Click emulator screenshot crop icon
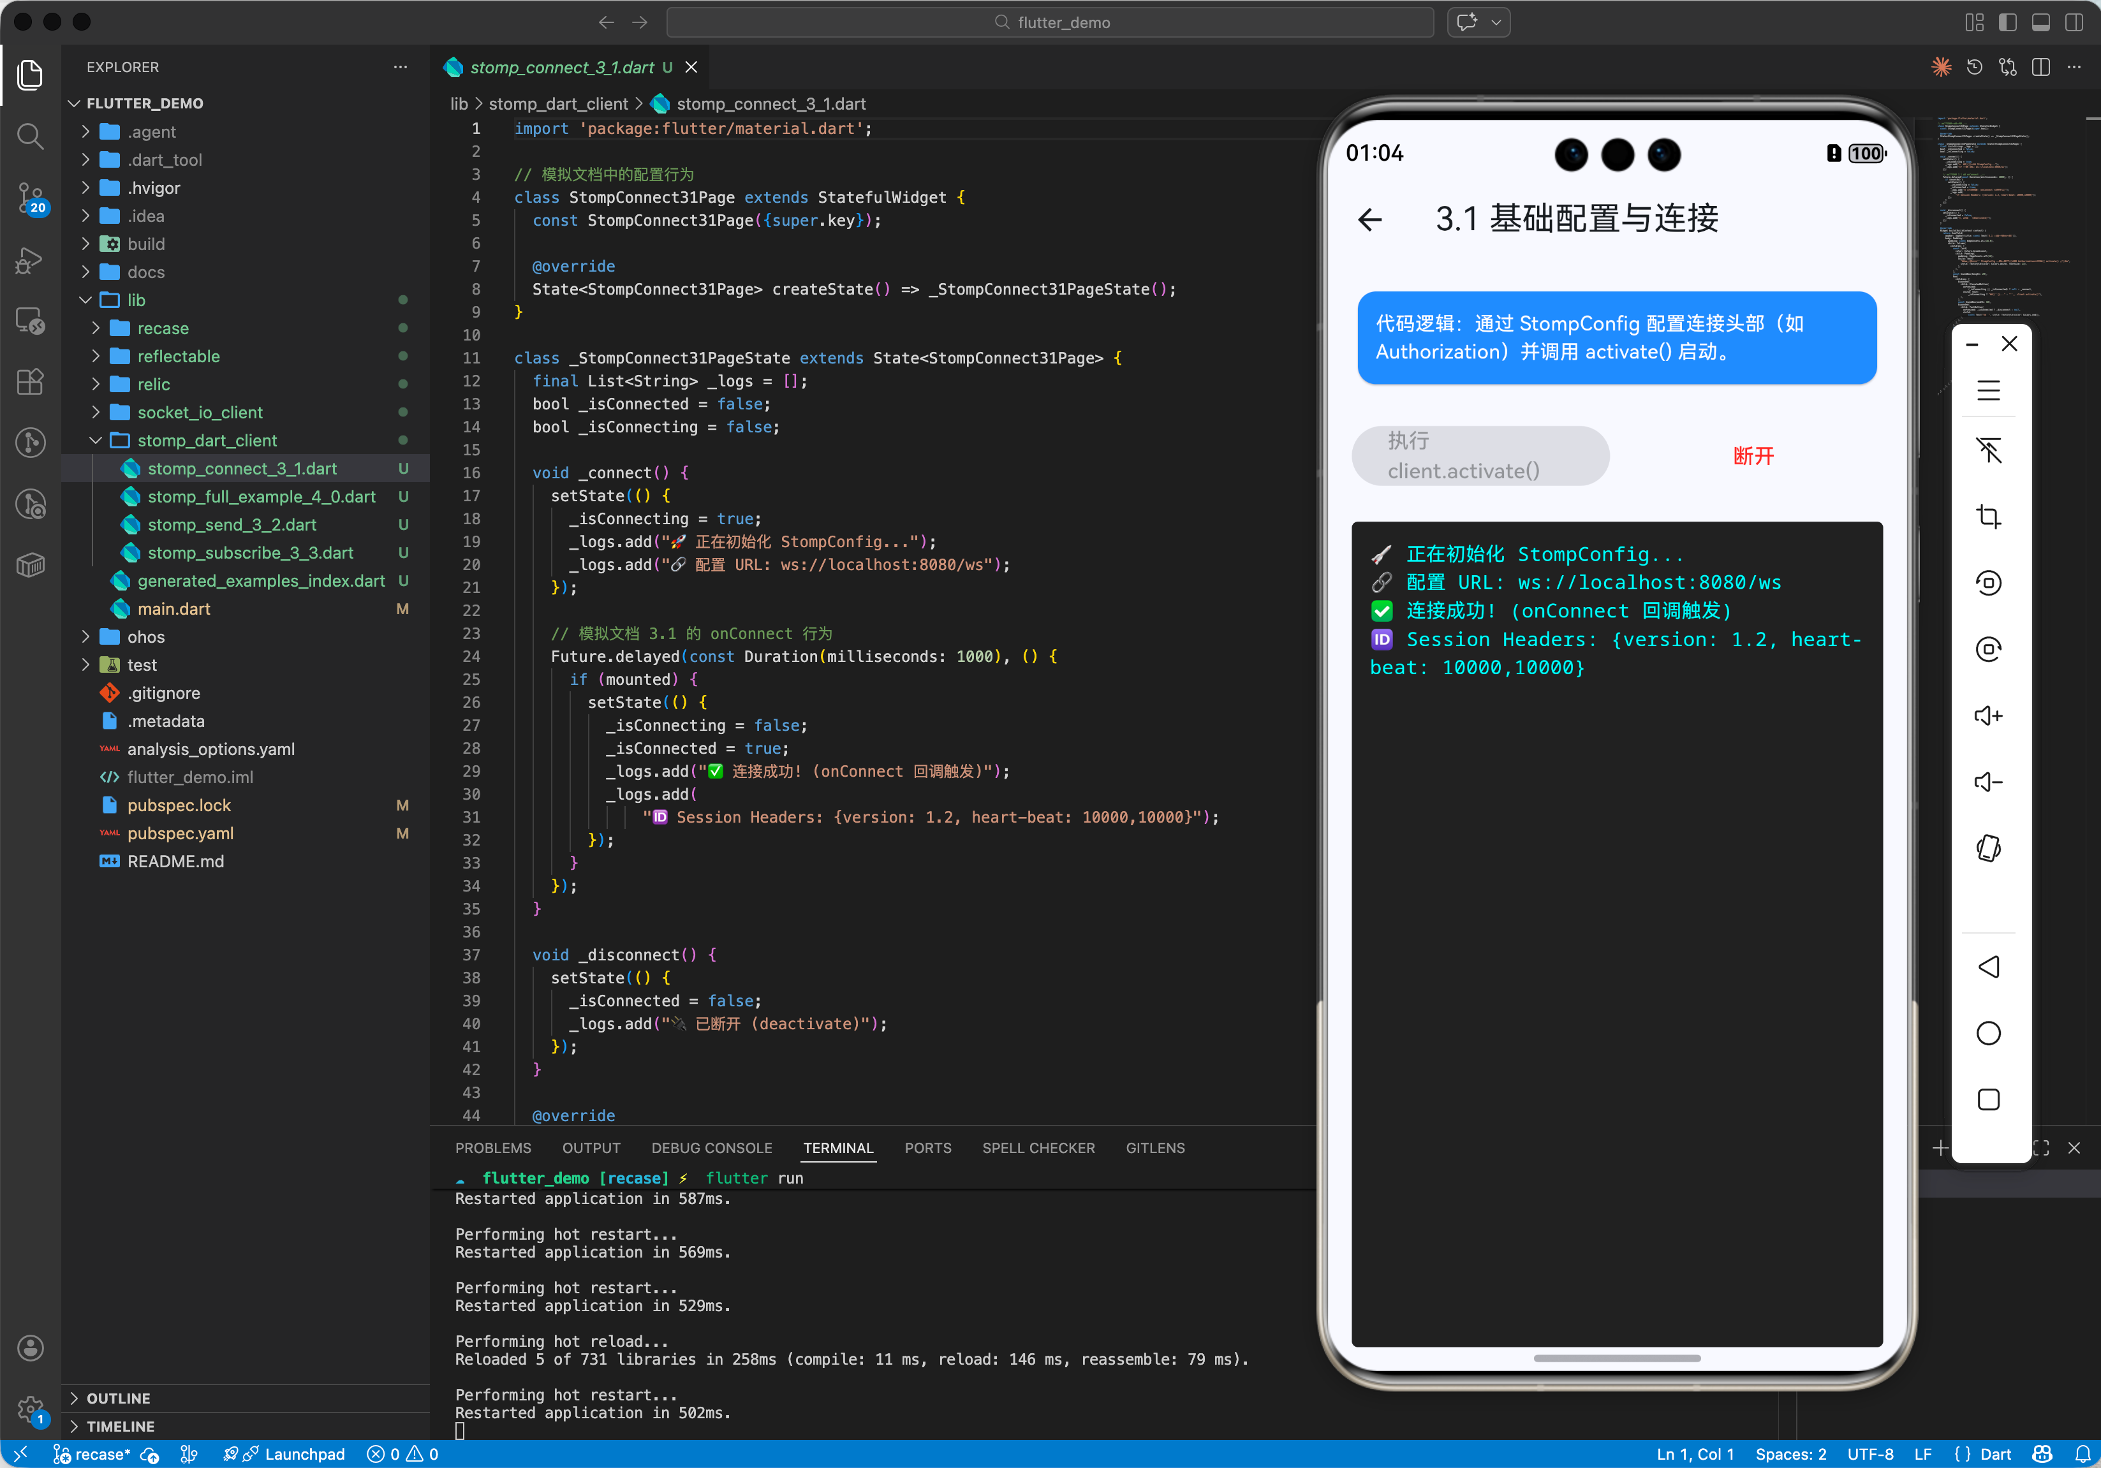This screenshot has height=1468, width=2101. [x=1987, y=517]
